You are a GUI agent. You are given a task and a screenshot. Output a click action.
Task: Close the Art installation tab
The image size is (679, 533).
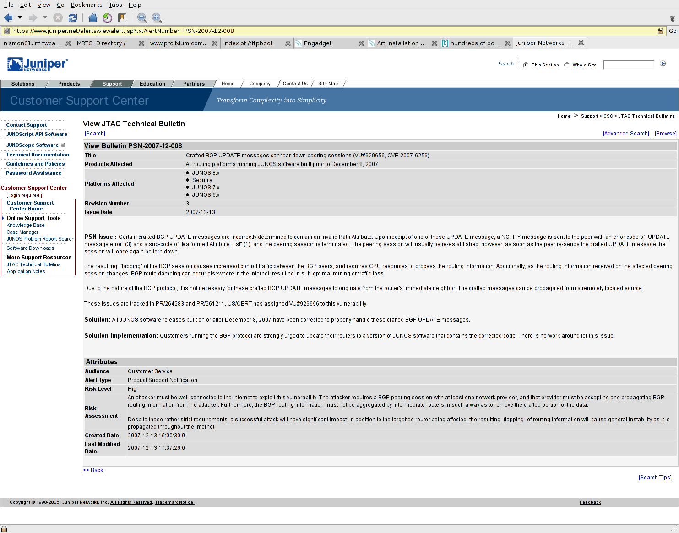435,43
